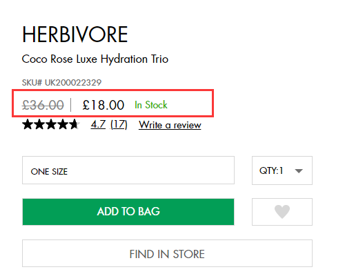Click the wishlist box around the heart

[282, 212]
